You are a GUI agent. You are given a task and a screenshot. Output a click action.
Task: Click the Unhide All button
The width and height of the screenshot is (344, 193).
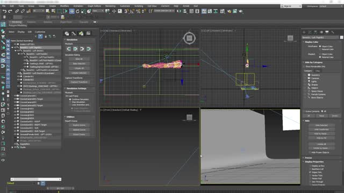pos(321,144)
